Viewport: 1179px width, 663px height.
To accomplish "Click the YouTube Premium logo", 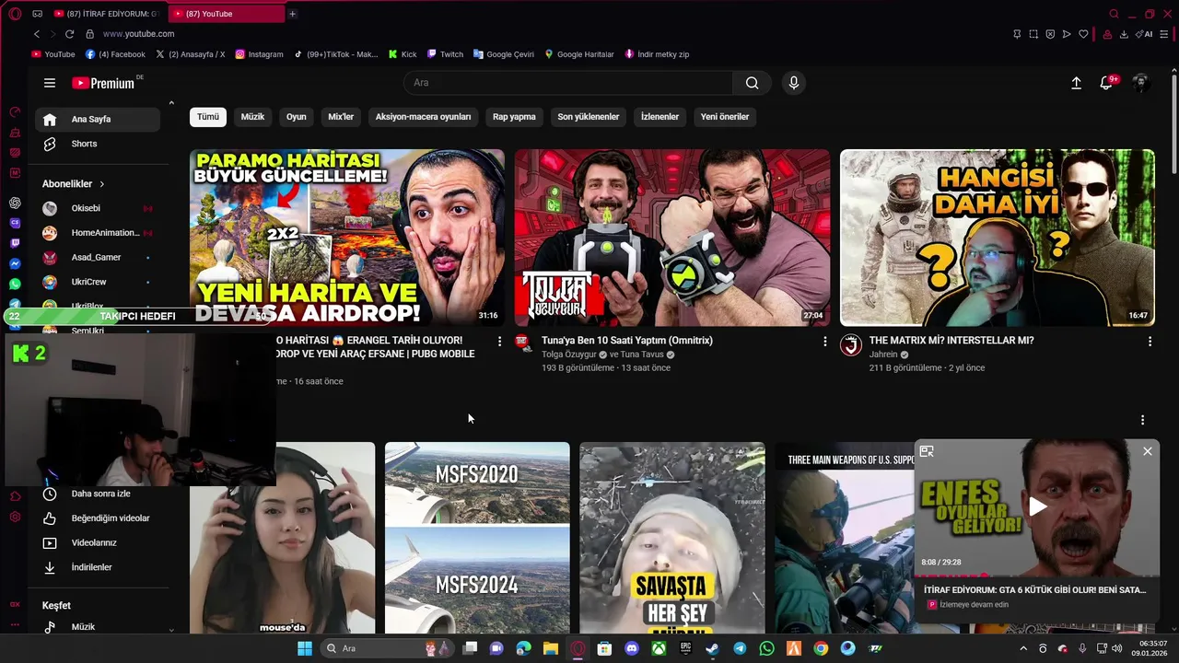I will tap(104, 83).
